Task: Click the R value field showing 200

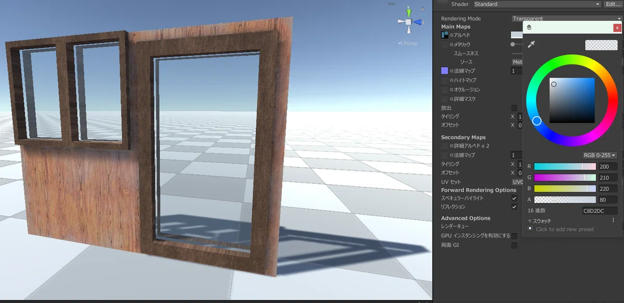Action: point(607,167)
